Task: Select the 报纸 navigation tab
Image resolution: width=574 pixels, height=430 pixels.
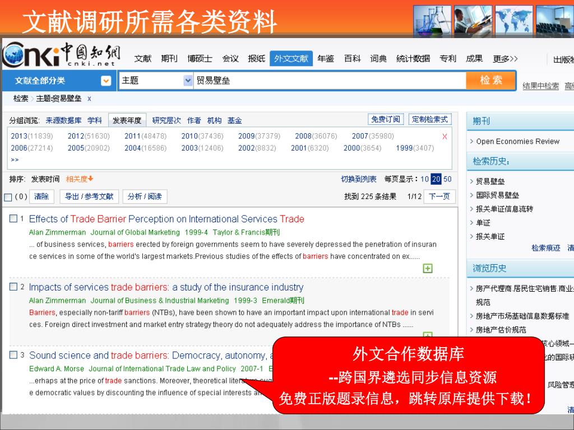Action: (x=256, y=58)
